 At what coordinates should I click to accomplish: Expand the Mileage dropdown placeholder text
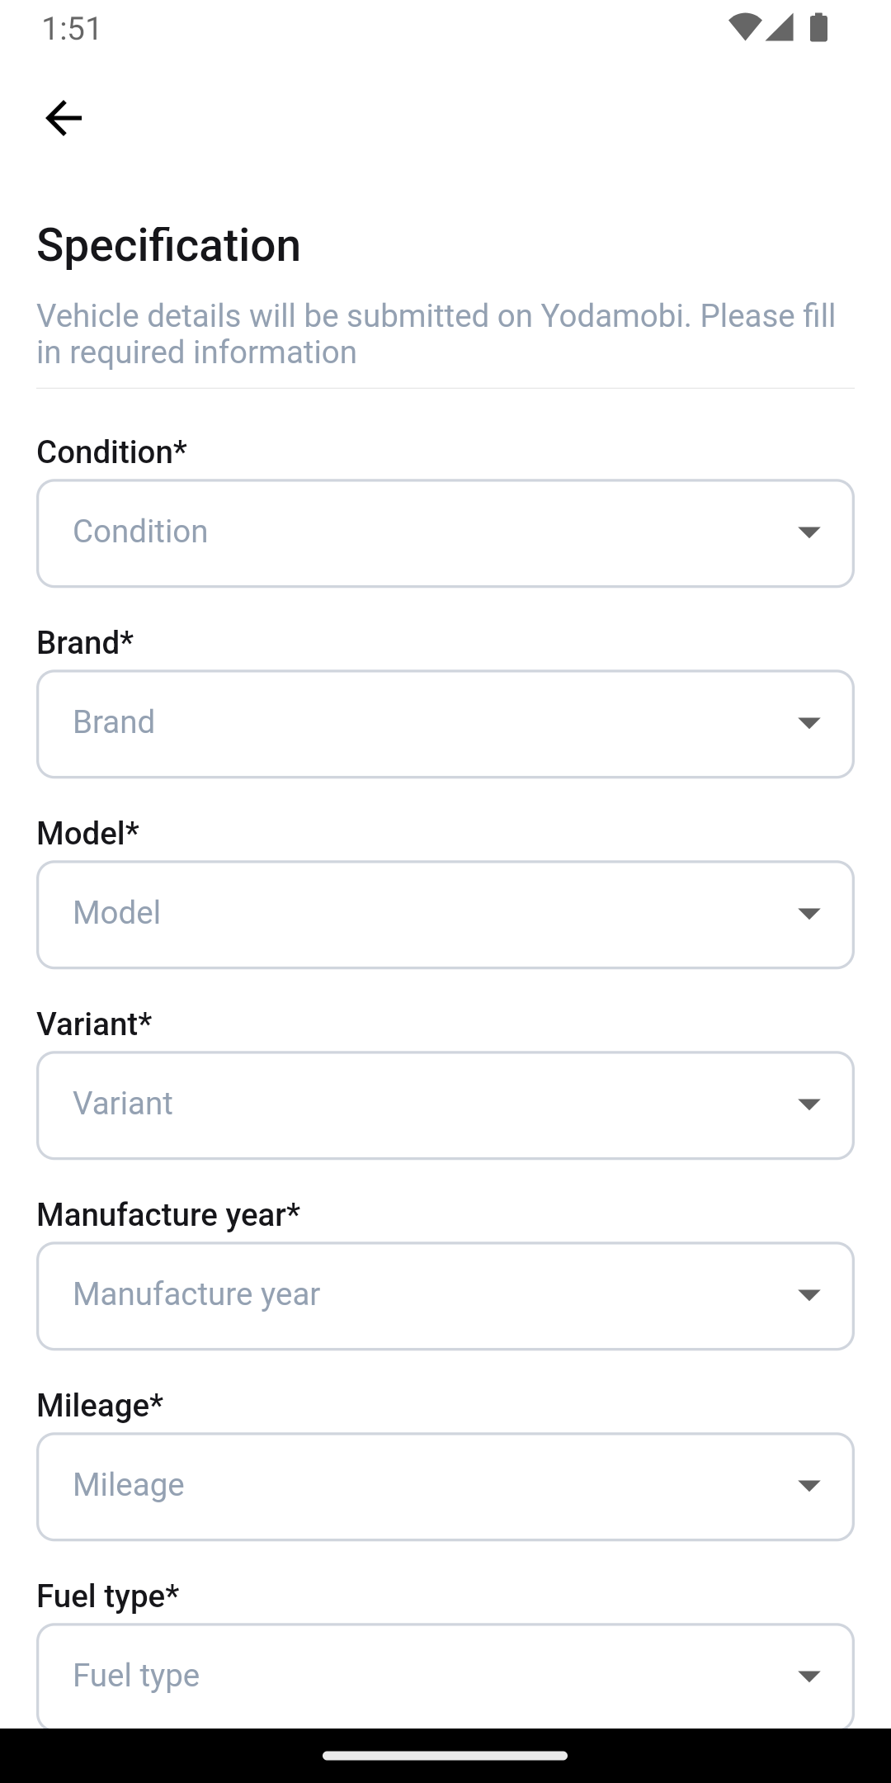pyautogui.click(x=129, y=1485)
